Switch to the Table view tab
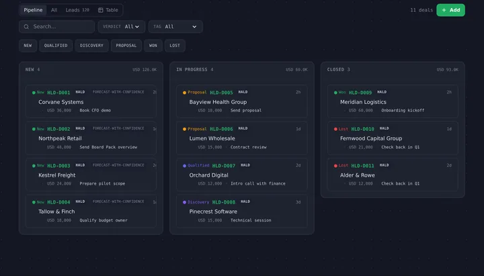The width and height of the screenshot is (484, 276). [108, 10]
